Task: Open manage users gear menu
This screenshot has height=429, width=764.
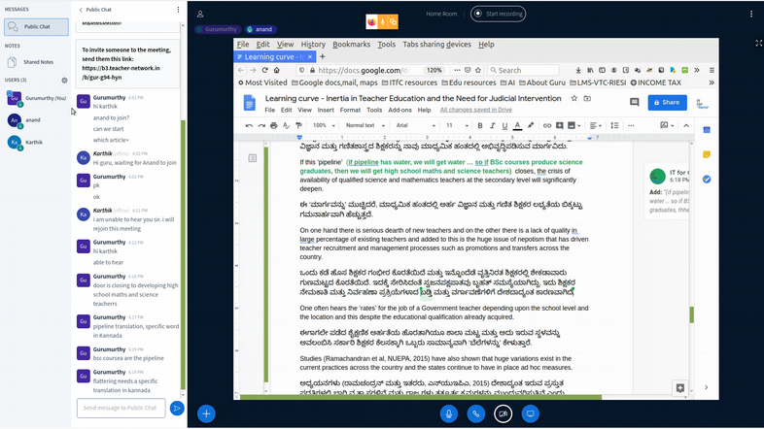Action: 64,80
